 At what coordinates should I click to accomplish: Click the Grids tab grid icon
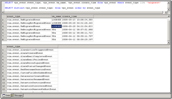4,95
